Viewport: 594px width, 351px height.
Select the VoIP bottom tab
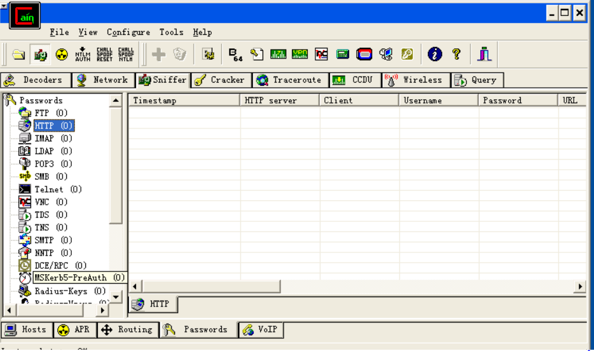tap(261, 330)
